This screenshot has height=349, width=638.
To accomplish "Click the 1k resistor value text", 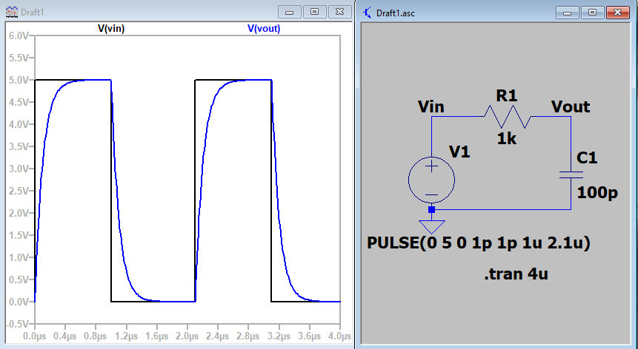I will [x=507, y=138].
